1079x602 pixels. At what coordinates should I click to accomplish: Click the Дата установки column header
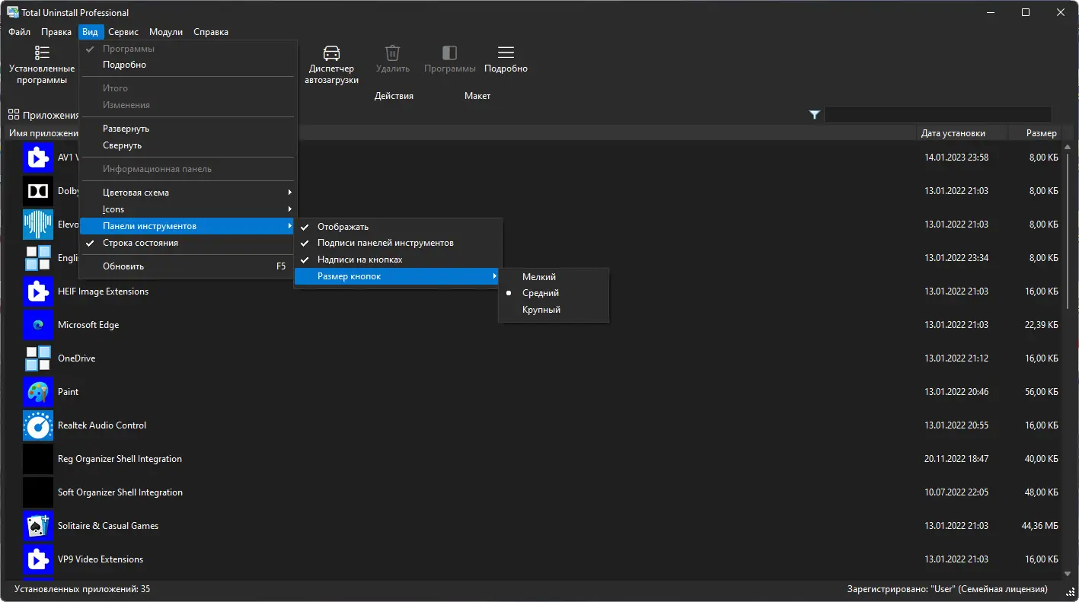click(953, 133)
